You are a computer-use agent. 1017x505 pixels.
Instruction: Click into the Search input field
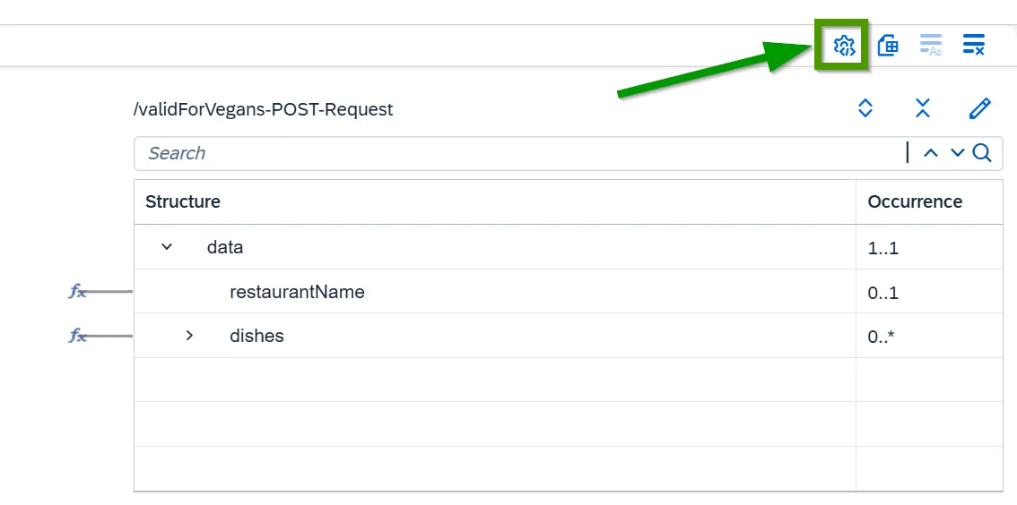[x=519, y=153]
